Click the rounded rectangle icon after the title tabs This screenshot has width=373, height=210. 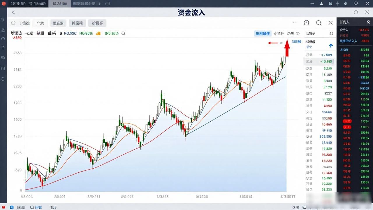[107, 4]
